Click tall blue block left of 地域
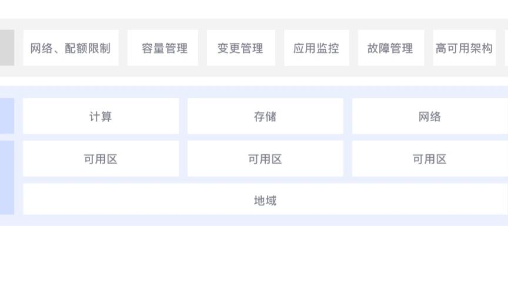 click(x=7, y=178)
